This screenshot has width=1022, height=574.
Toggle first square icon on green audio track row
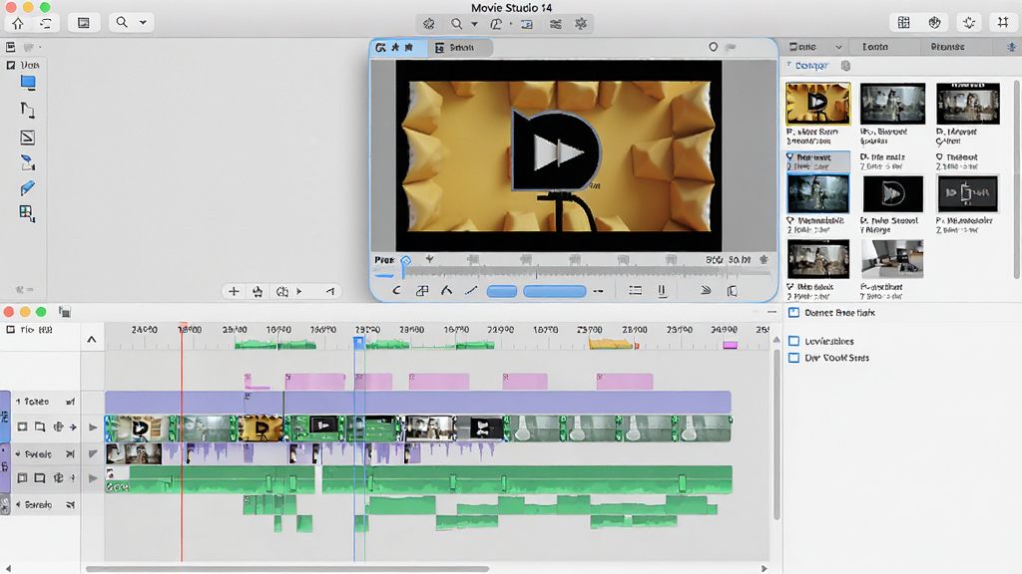(x=22, y=477)
